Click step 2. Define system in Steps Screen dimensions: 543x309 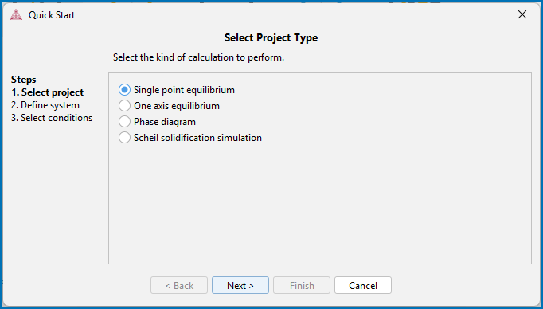(x=45, y=105)
